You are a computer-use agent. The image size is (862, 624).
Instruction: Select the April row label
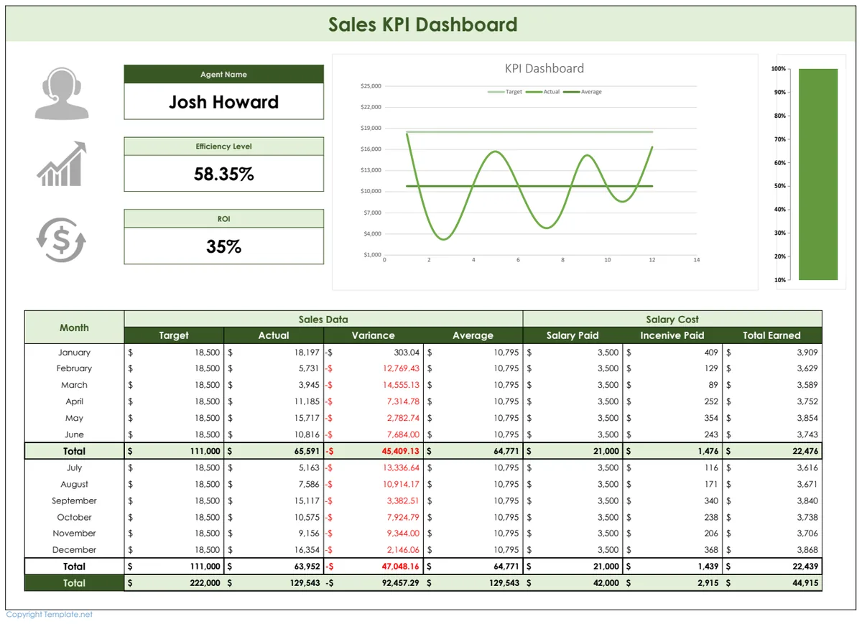point(74,401)
